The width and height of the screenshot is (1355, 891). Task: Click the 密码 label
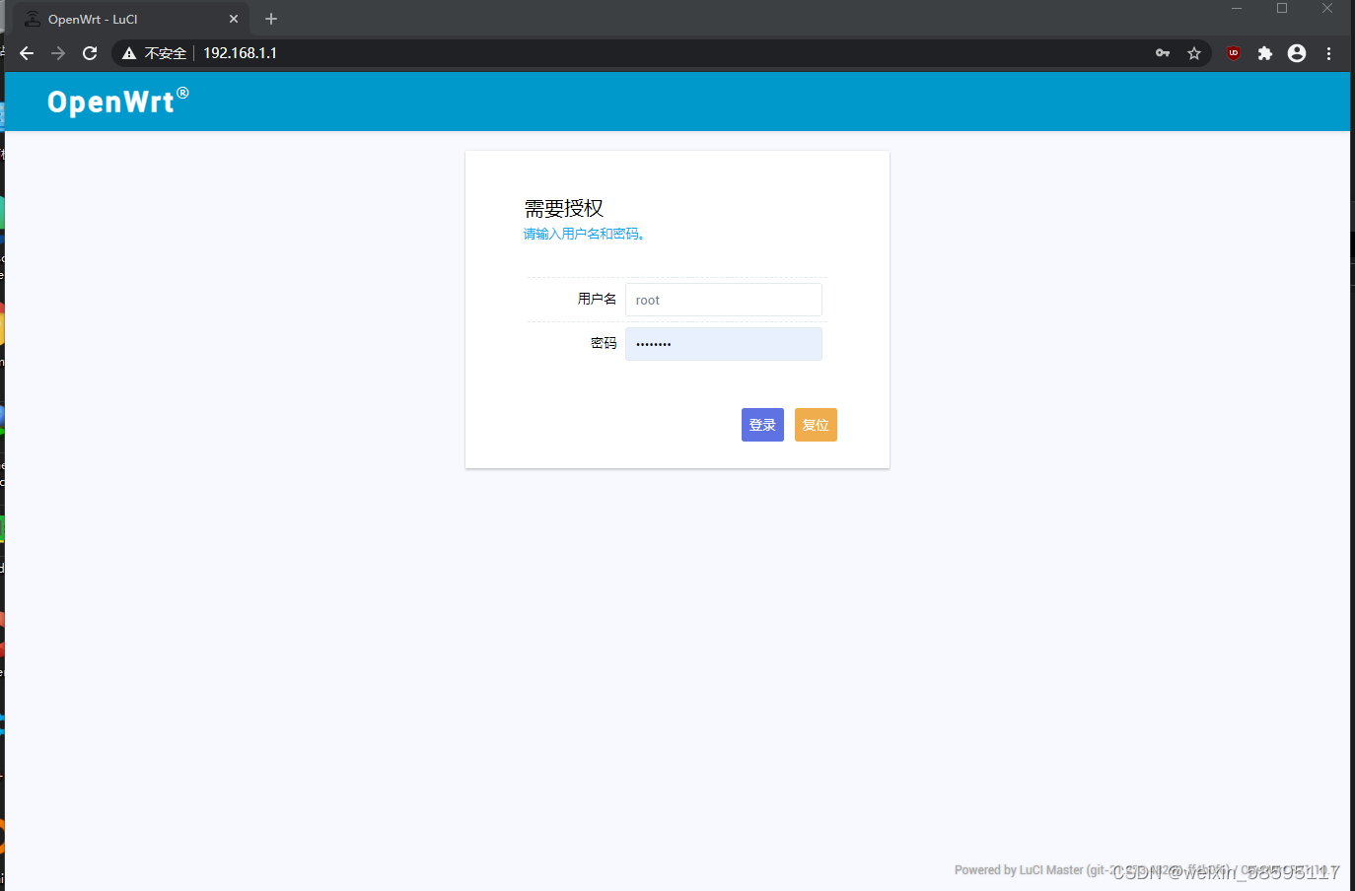click(604, 343)
